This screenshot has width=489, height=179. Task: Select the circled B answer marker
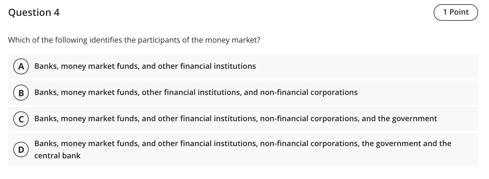click(x=21, y=93)
